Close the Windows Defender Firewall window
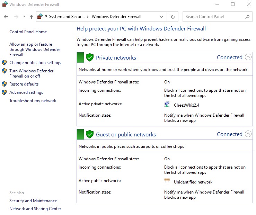Viewport: 256px width, 215px height. 248,4
